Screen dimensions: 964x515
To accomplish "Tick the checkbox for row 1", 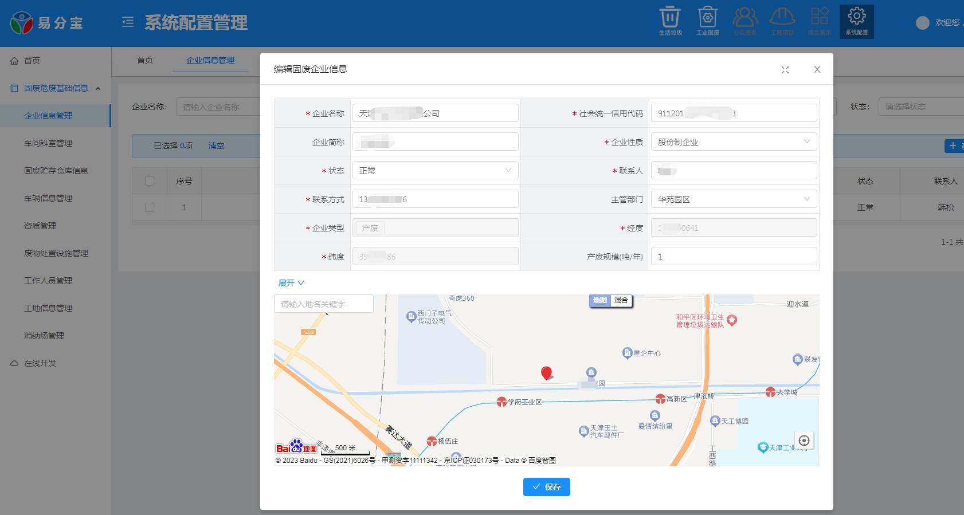I will pos(150,207).
